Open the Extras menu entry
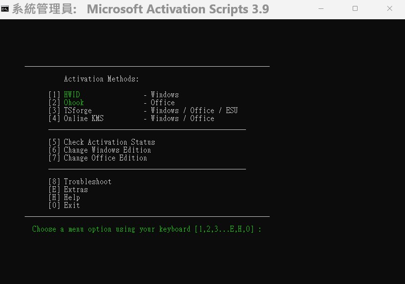The image size is (405, 284). pos(76,190)
